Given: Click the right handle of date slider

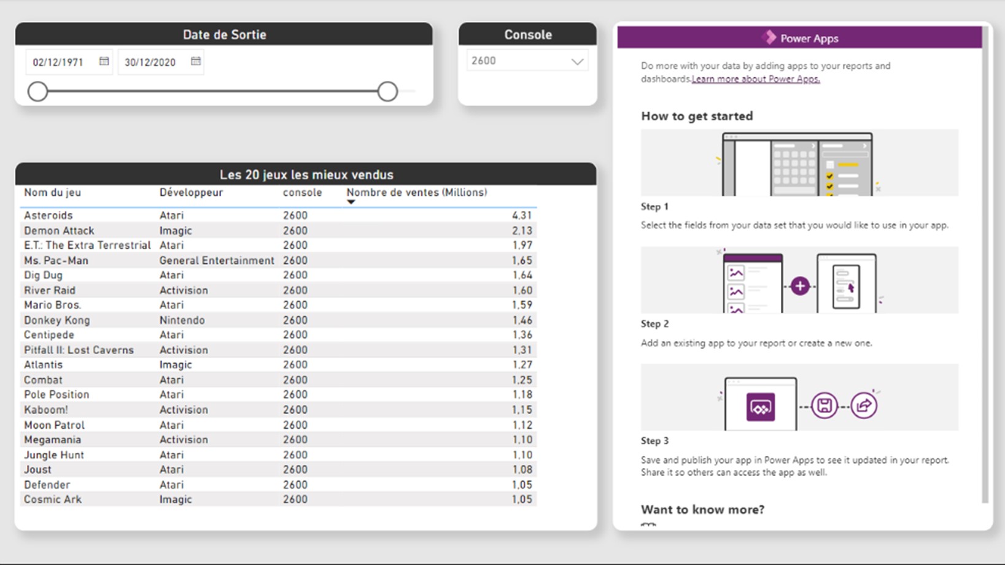Looking at the screenshot, I should point(387,91).
